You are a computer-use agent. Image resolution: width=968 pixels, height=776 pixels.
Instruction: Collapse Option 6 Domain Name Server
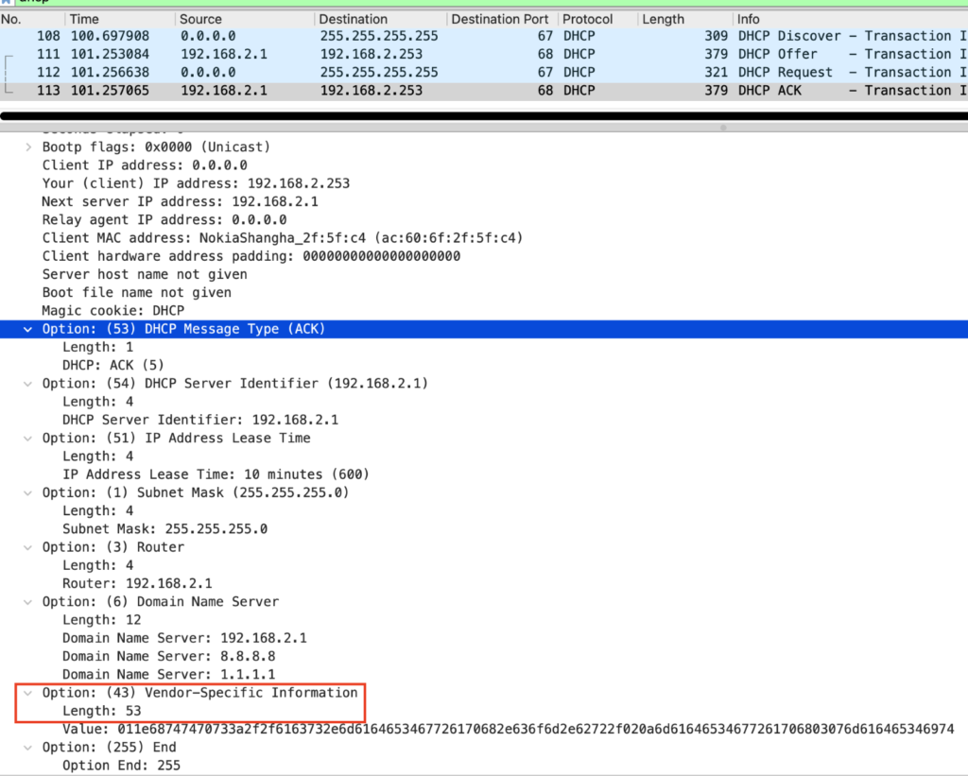(x=27, y=601)
